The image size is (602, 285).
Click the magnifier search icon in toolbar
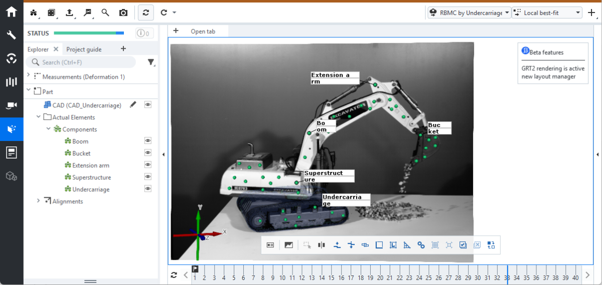[x=105, y=13]
